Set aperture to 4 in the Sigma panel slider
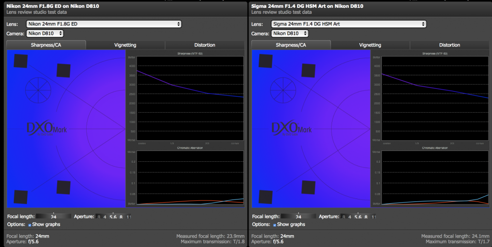Screen dimensions: 492x247 [349, 217]
